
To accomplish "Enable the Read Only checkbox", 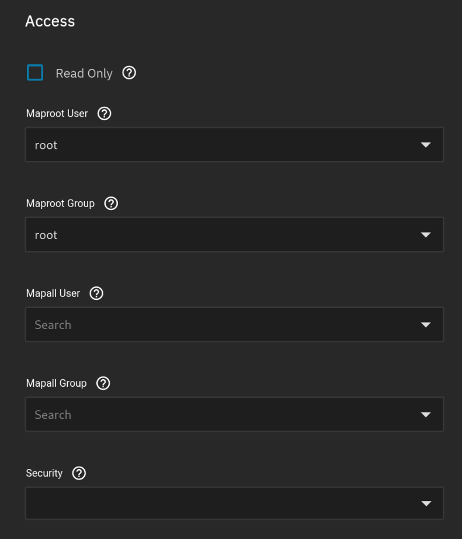I will (35, 73).
